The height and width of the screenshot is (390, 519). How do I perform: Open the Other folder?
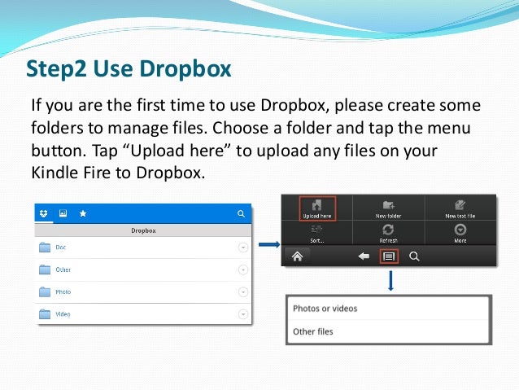pos(143,270)
